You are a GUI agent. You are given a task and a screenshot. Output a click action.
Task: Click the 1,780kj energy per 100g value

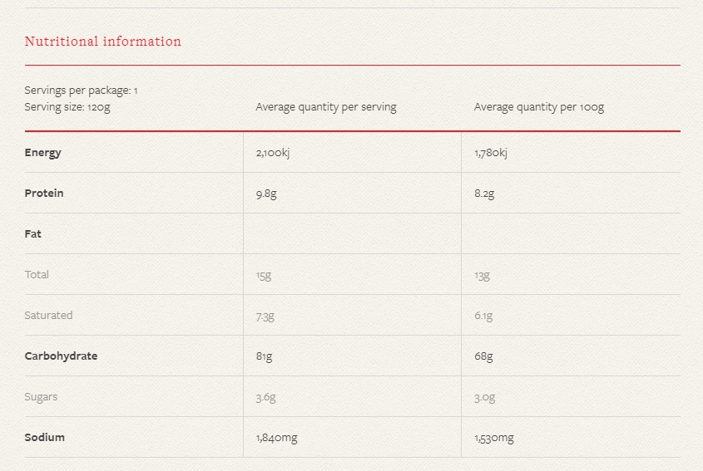[x=491, y=153]
